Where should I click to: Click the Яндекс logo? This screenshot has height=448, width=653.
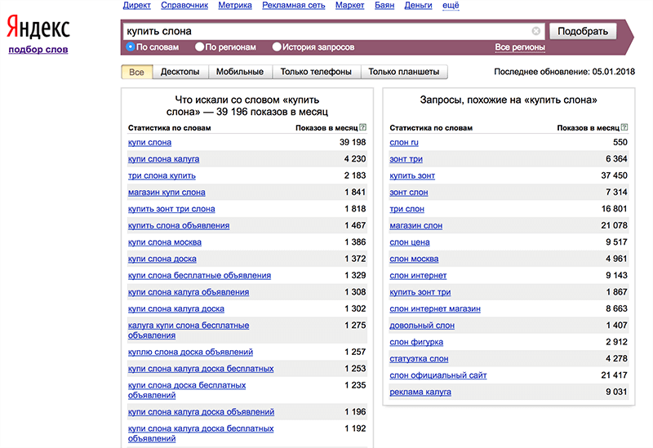coord(38,28)
